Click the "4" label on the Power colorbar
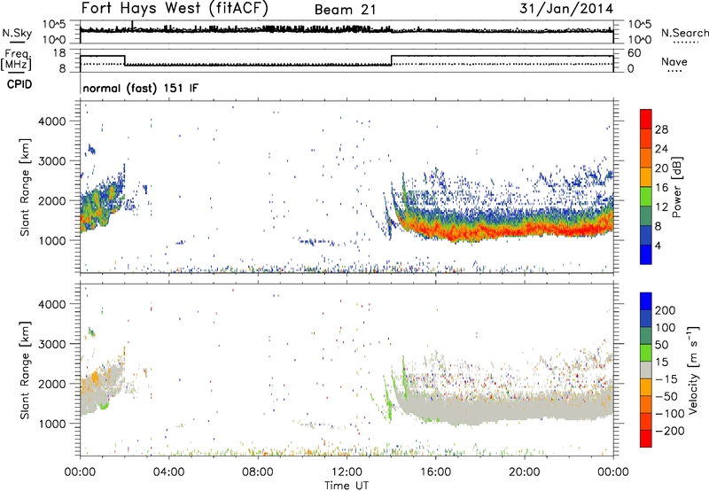Screen dimensions: 709x491 [x=658, y=246]
